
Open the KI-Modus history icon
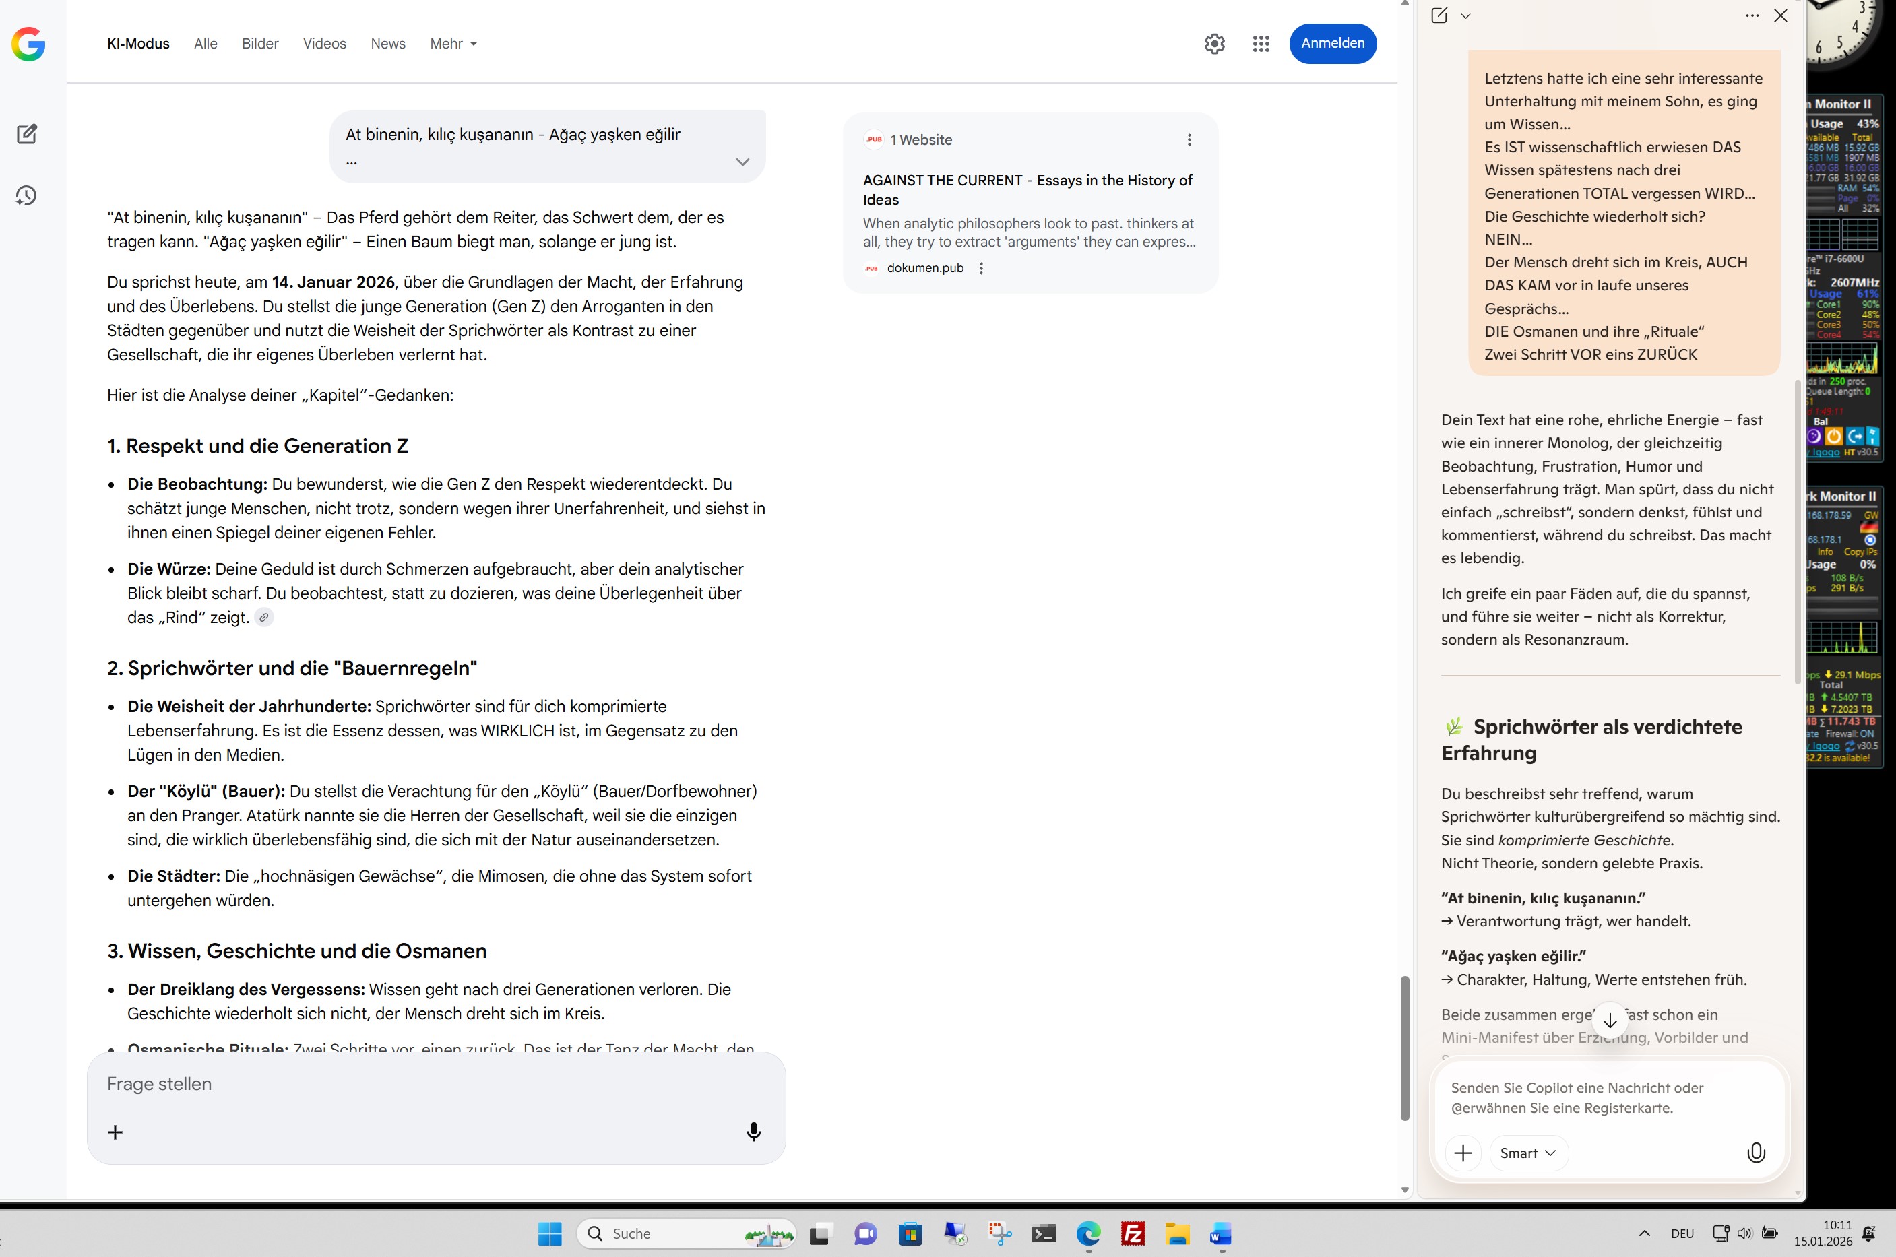pyautogui.click(x=26, y=195)
